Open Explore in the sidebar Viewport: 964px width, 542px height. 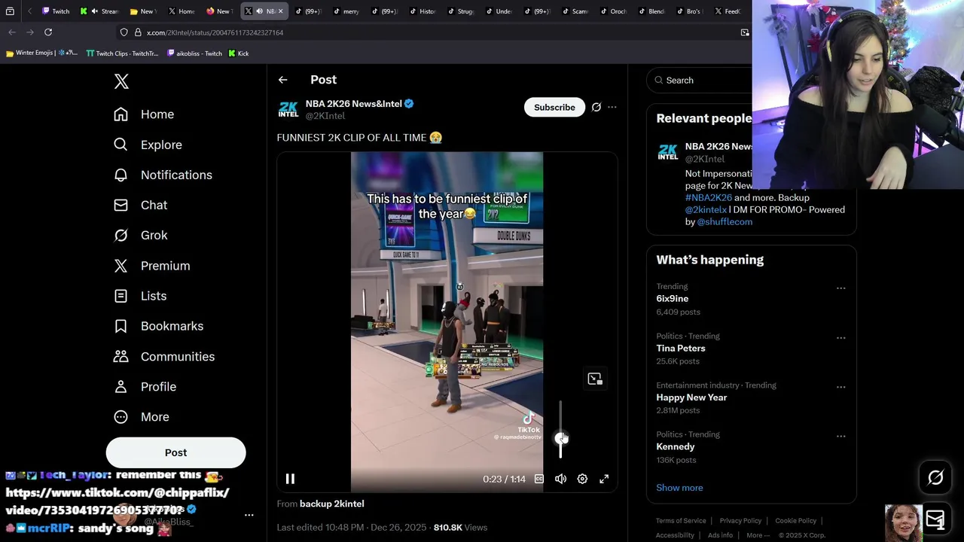tap(148, 145)
